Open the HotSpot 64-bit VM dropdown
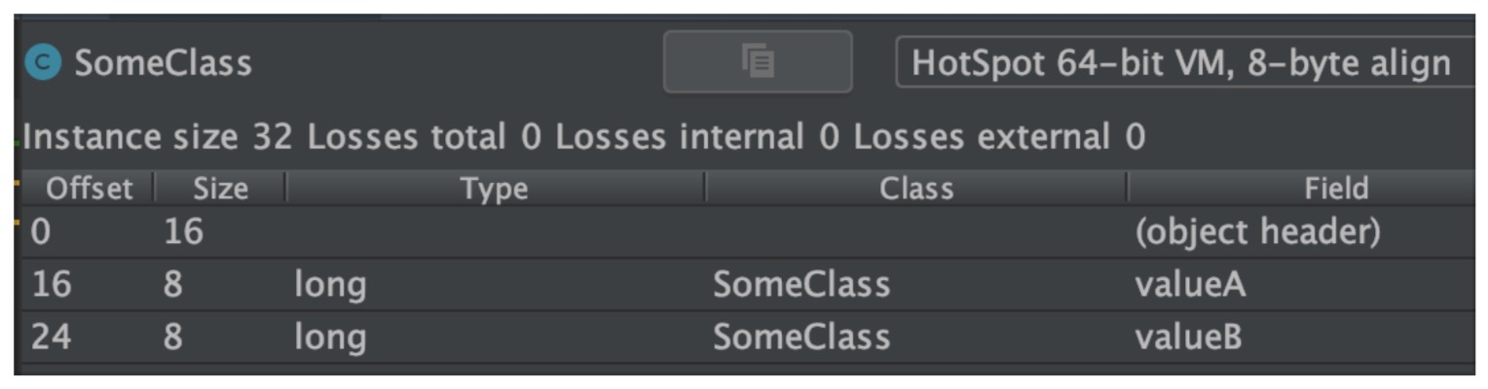The height and width of the screenshot is (389, 1488). pyautogui.click(x=1182, y=64)
